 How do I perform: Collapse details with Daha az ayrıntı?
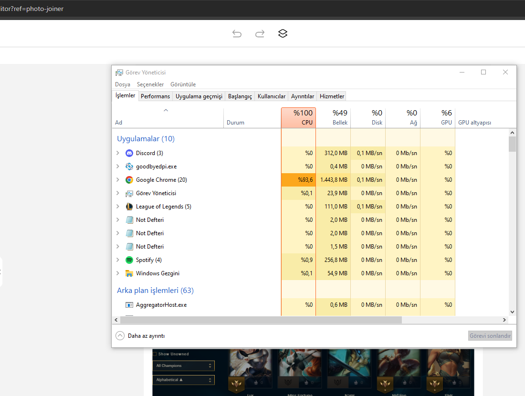[140, 336]
